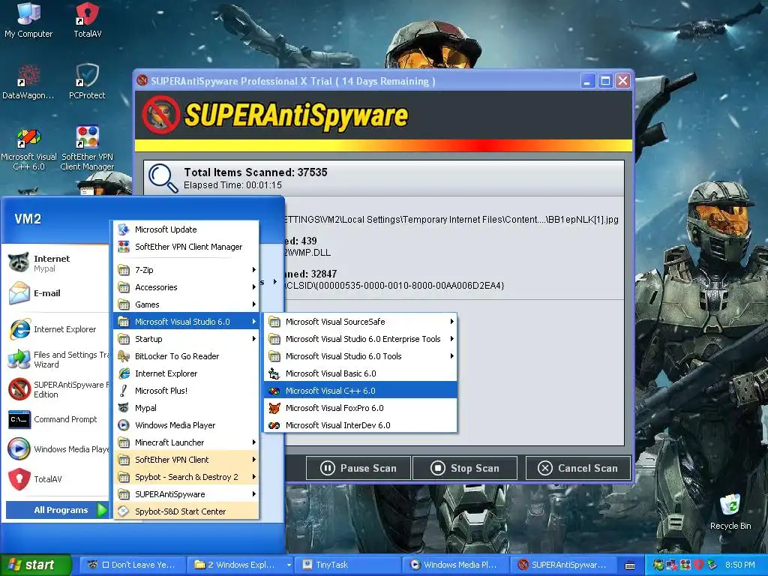This screenshot has height=576, width=768.
Task: Pause the SUPERAntiSpyware scan
Action: [358, 468]
